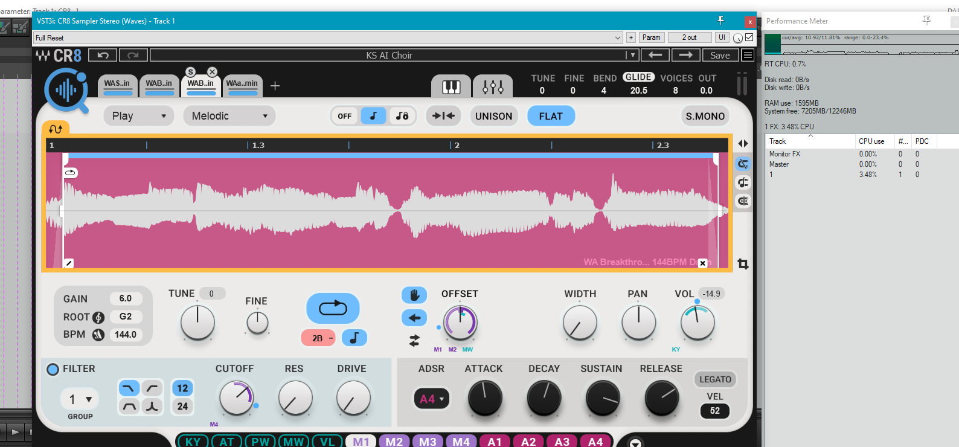The width and height of the screenshot is (959, 447).
Task: Switch to the M2 modulator tab
Action: [394, 442]
